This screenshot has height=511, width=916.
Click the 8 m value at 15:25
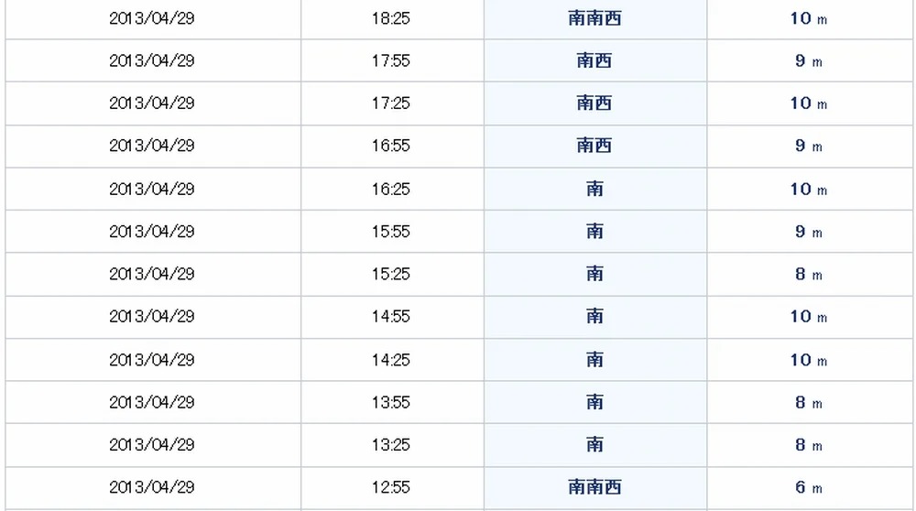(809, 274)
